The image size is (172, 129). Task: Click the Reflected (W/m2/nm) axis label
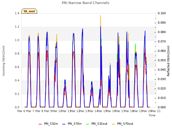point(168,61)
